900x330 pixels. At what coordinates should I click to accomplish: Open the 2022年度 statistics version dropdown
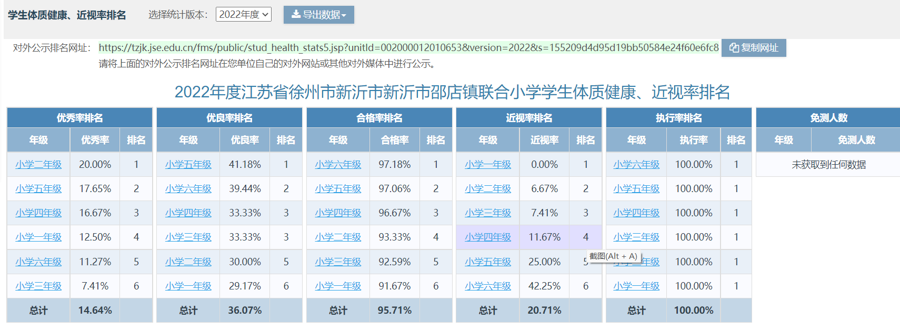243,14
